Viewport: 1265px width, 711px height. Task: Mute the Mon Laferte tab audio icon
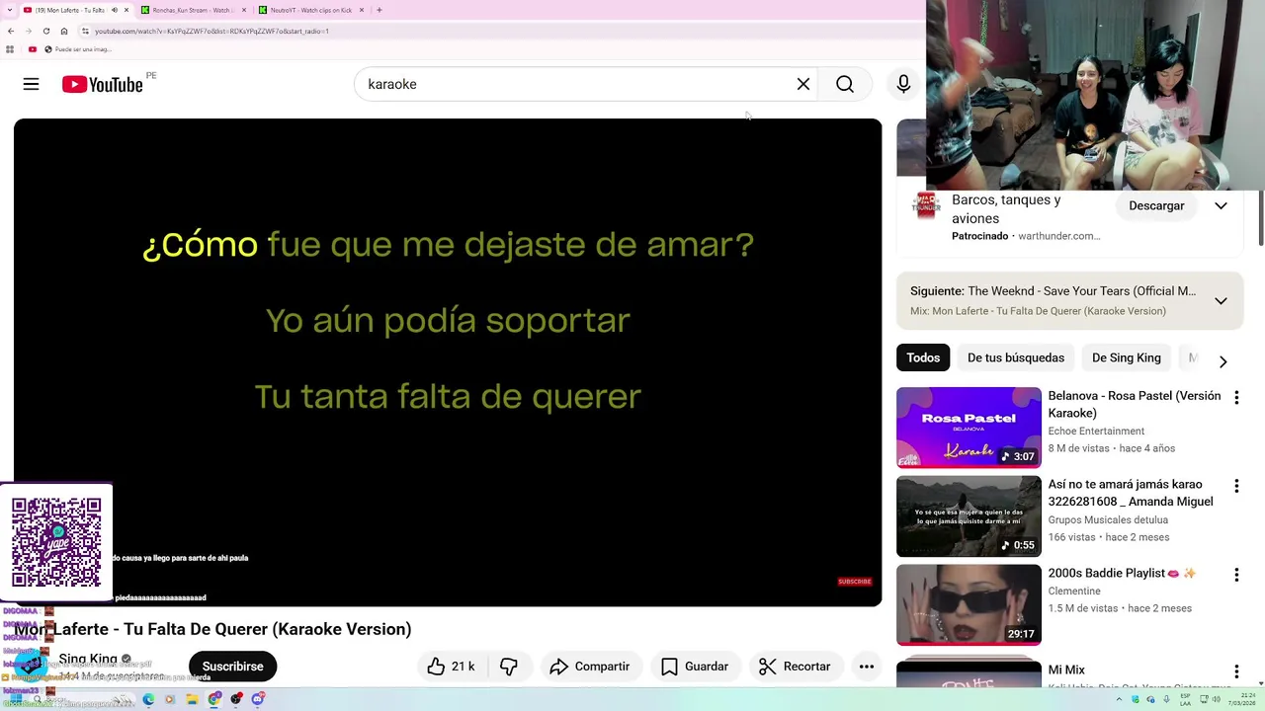point(114,10)
